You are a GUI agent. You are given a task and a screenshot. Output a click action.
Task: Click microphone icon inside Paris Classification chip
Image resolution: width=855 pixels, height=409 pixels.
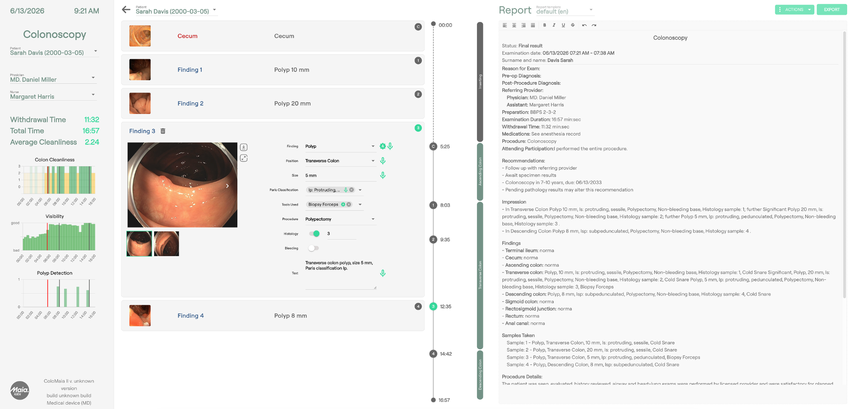tap(346, 190)
